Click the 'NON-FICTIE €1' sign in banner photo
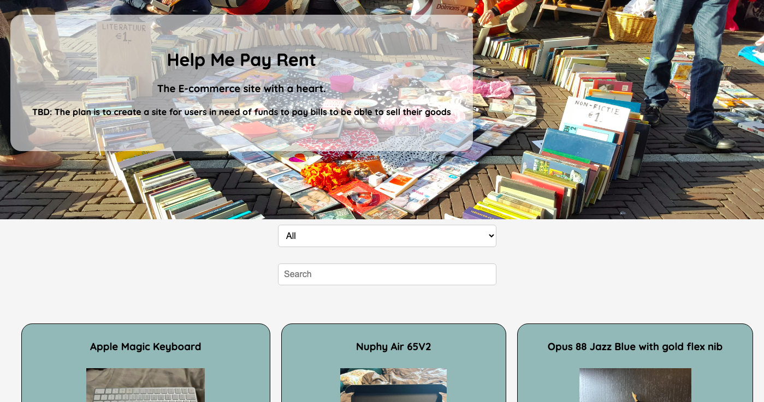764x402 pixels. click(596, 115)
